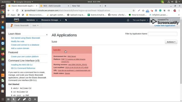Click the camera extension icon in Chrome toolbar

click(143, 10)
